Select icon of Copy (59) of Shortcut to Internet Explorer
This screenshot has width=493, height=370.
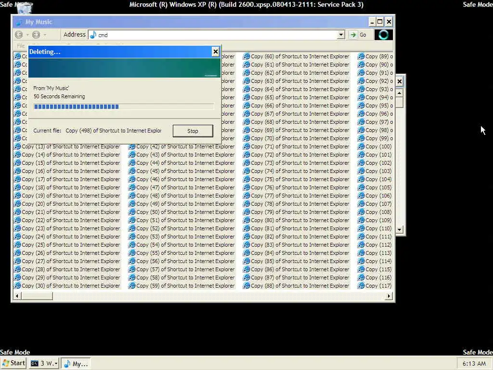[132, 286]
